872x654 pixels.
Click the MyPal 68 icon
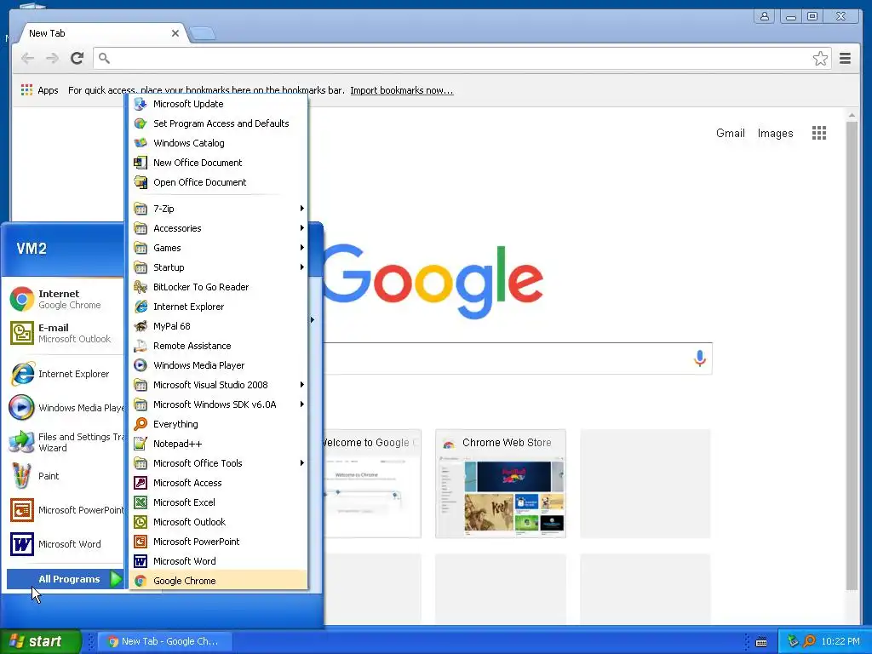coord(141,326)
